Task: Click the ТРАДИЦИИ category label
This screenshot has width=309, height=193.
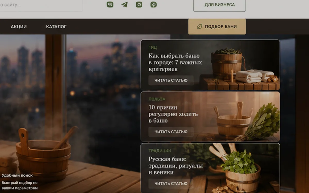Action: coord(160,151)
